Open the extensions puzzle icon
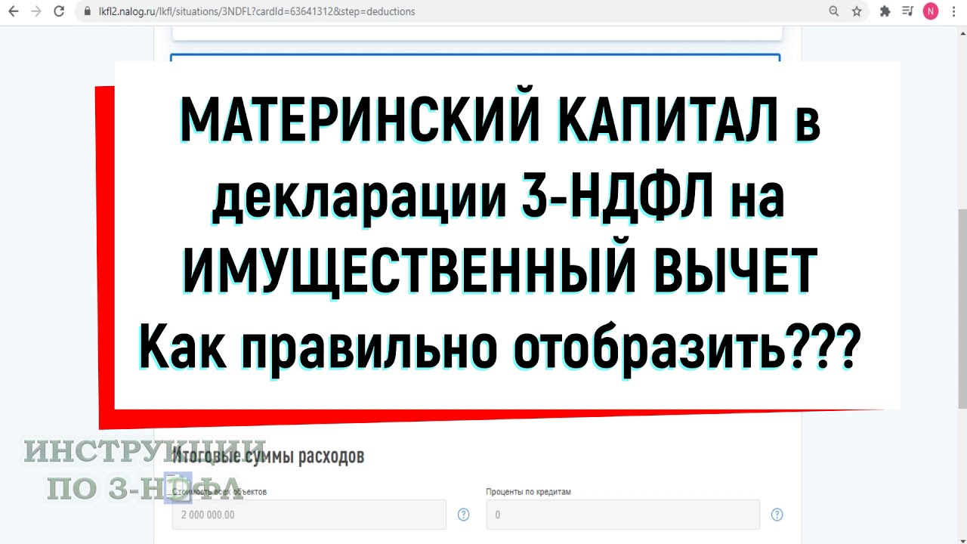 [885, 11]
